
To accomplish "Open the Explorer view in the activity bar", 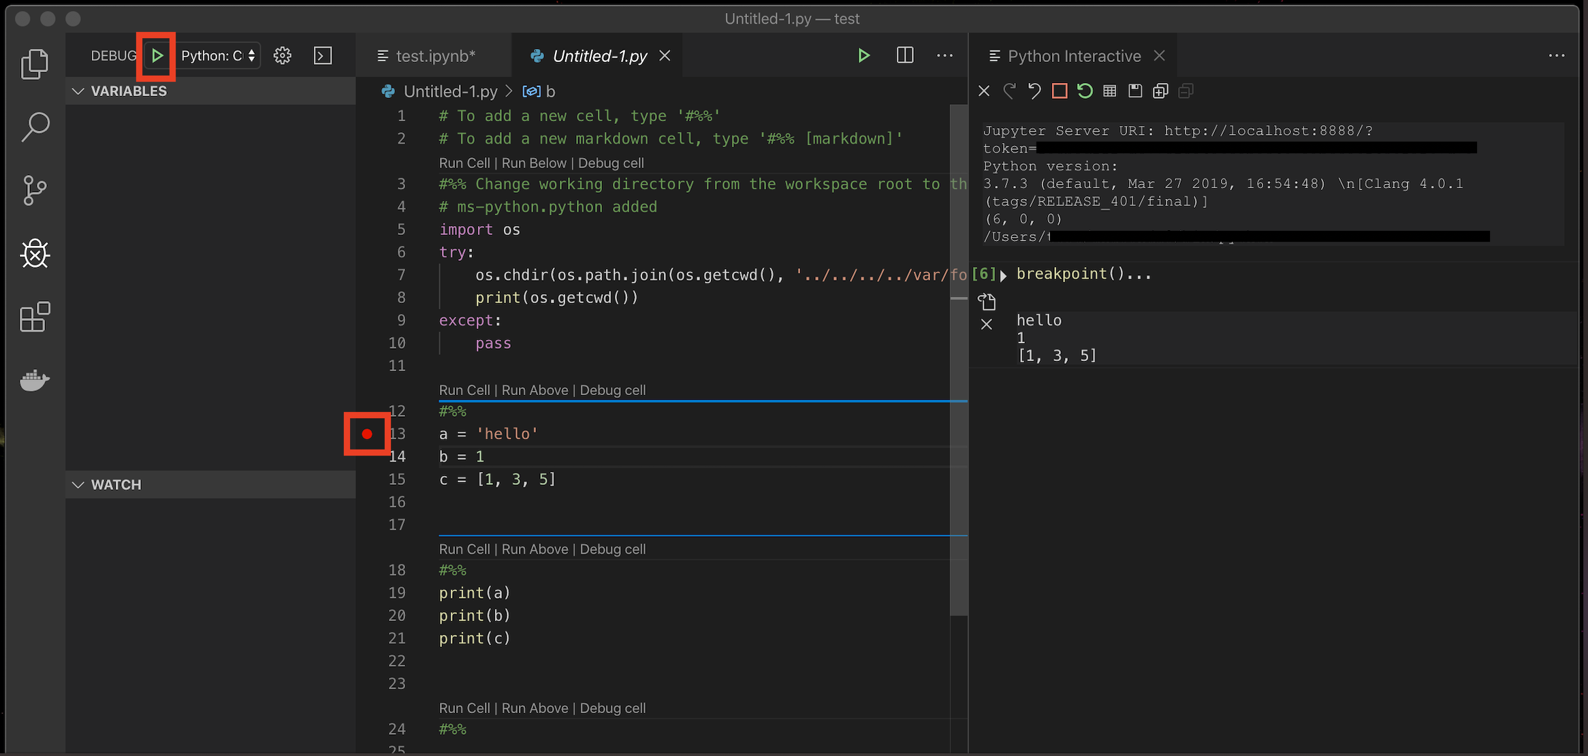I will 35,63.
